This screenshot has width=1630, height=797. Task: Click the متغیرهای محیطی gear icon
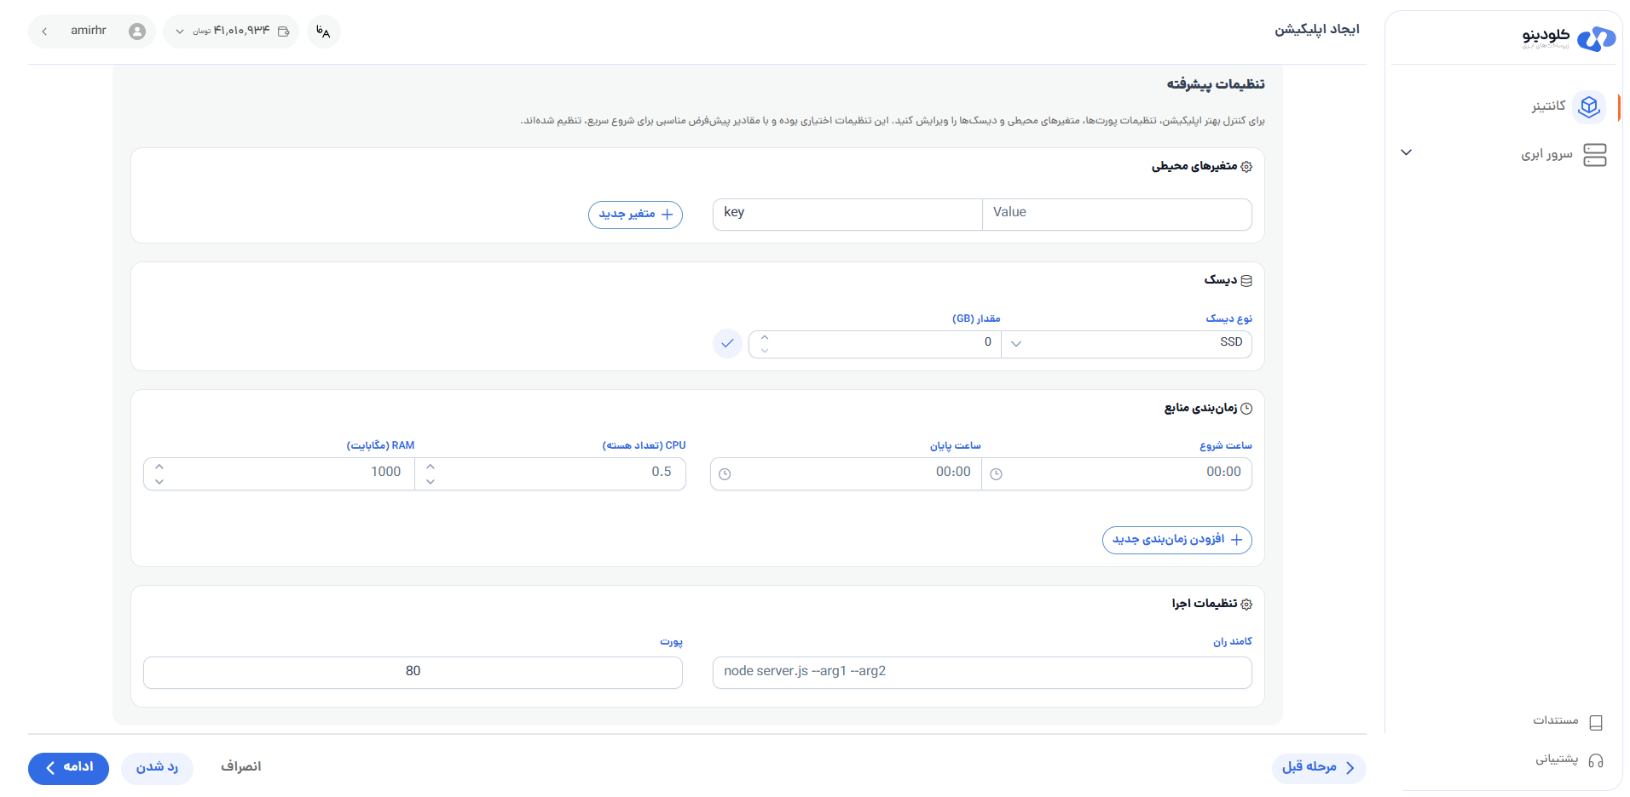click(1246, 167)
